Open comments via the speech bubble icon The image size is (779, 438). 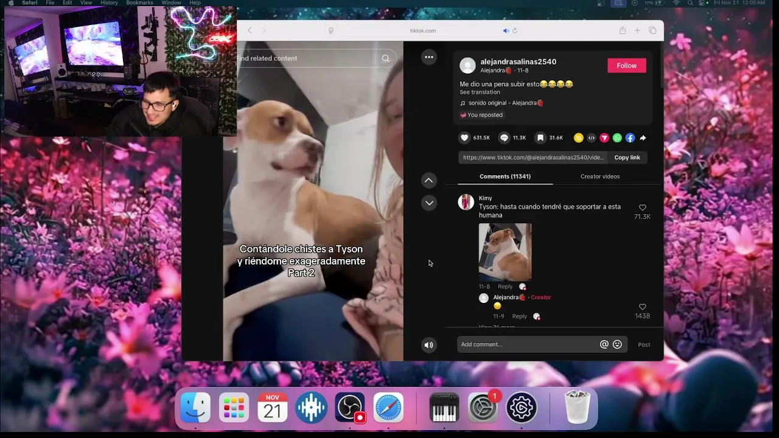tap(504, 138)
